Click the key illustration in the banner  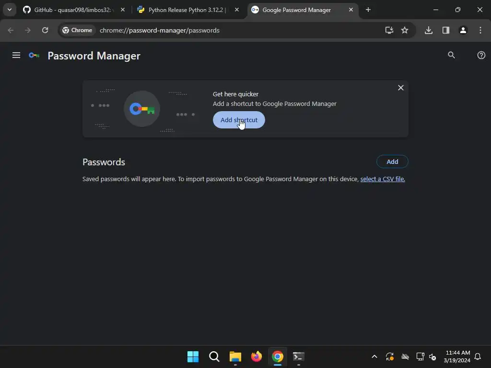(142, 109)
